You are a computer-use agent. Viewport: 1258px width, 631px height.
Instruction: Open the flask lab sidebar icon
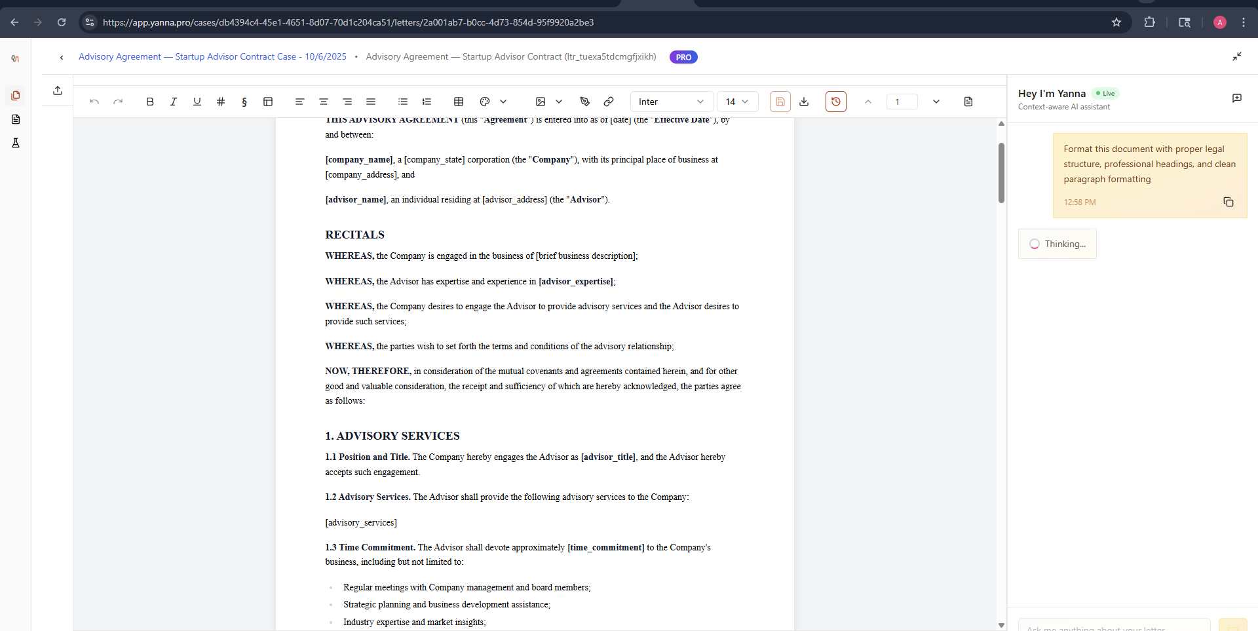coord(16,143)
